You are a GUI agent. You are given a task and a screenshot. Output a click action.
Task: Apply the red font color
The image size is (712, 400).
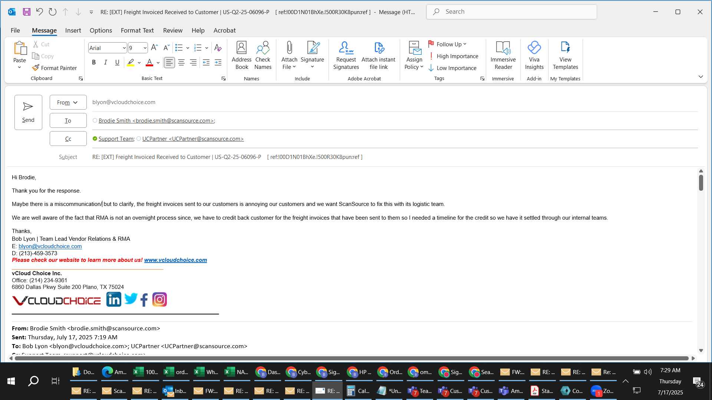(x=149, y=62)
